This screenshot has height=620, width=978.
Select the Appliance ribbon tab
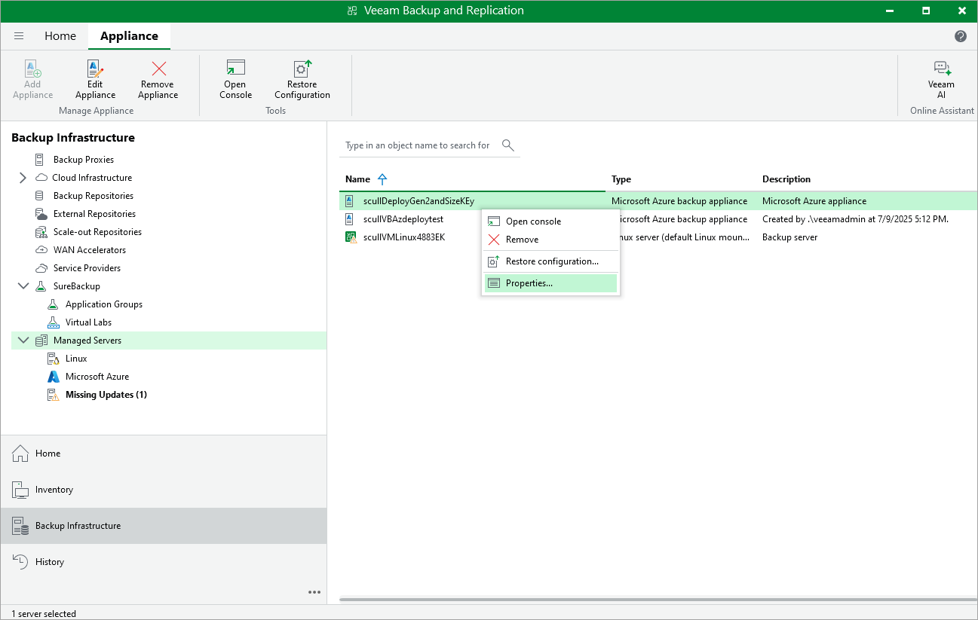[x=129, y=36]
